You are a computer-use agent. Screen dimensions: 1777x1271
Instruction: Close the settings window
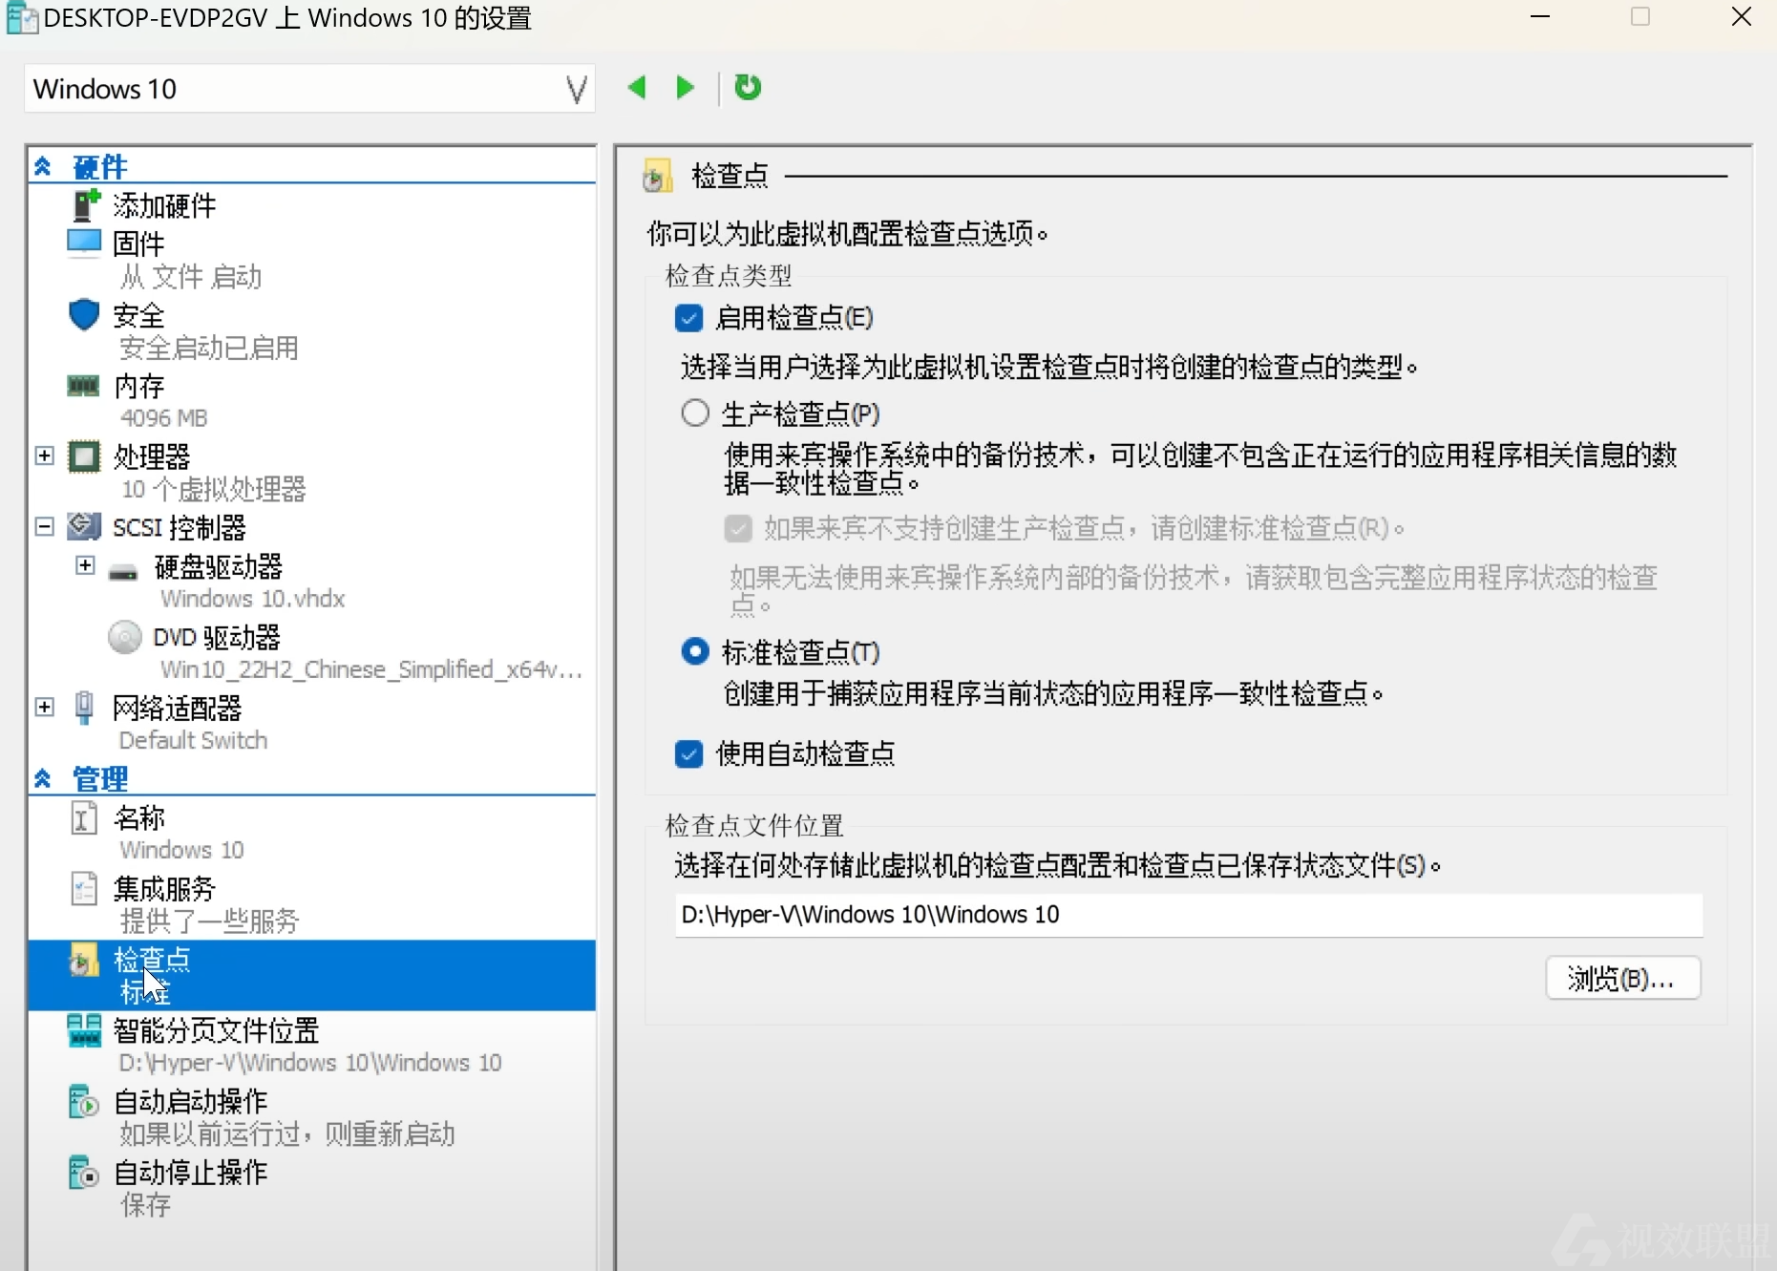click(x=1741, y=17)
